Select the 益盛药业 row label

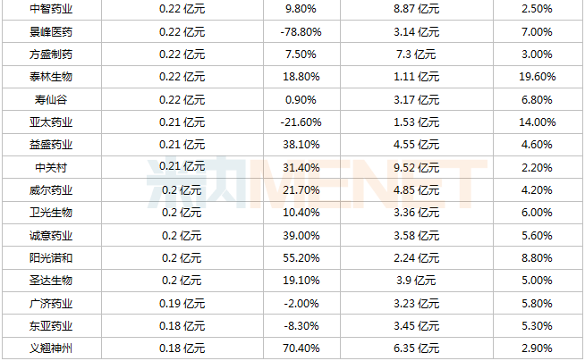pos(51,145)
